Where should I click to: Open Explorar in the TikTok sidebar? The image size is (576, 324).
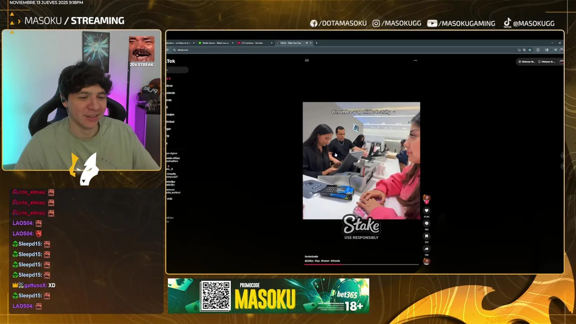[x=170, y=85]
